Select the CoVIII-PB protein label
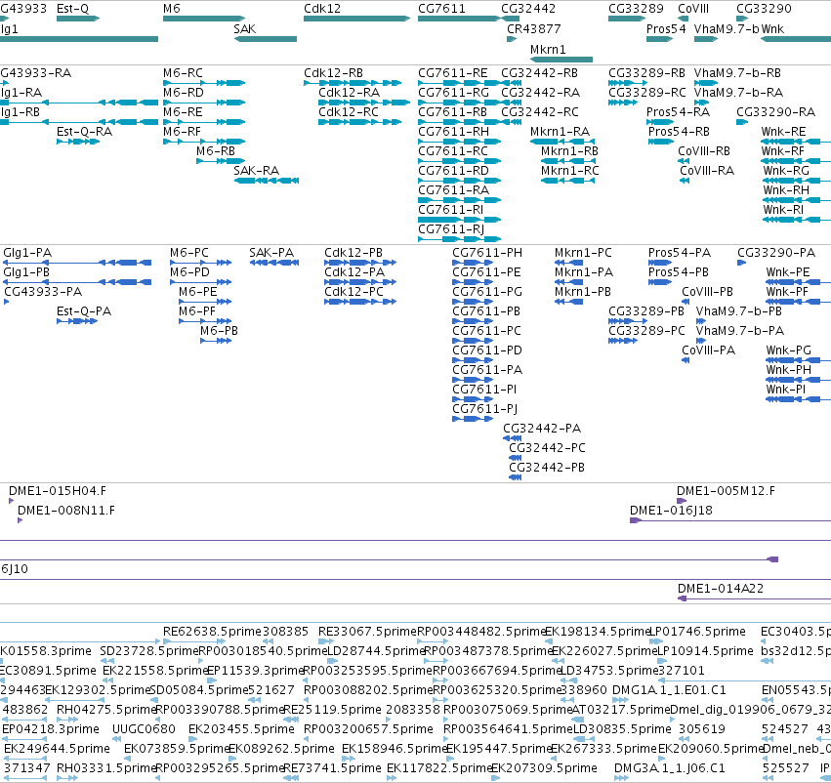The height and width of the screenshot is (783, 831). coord(708,291)
